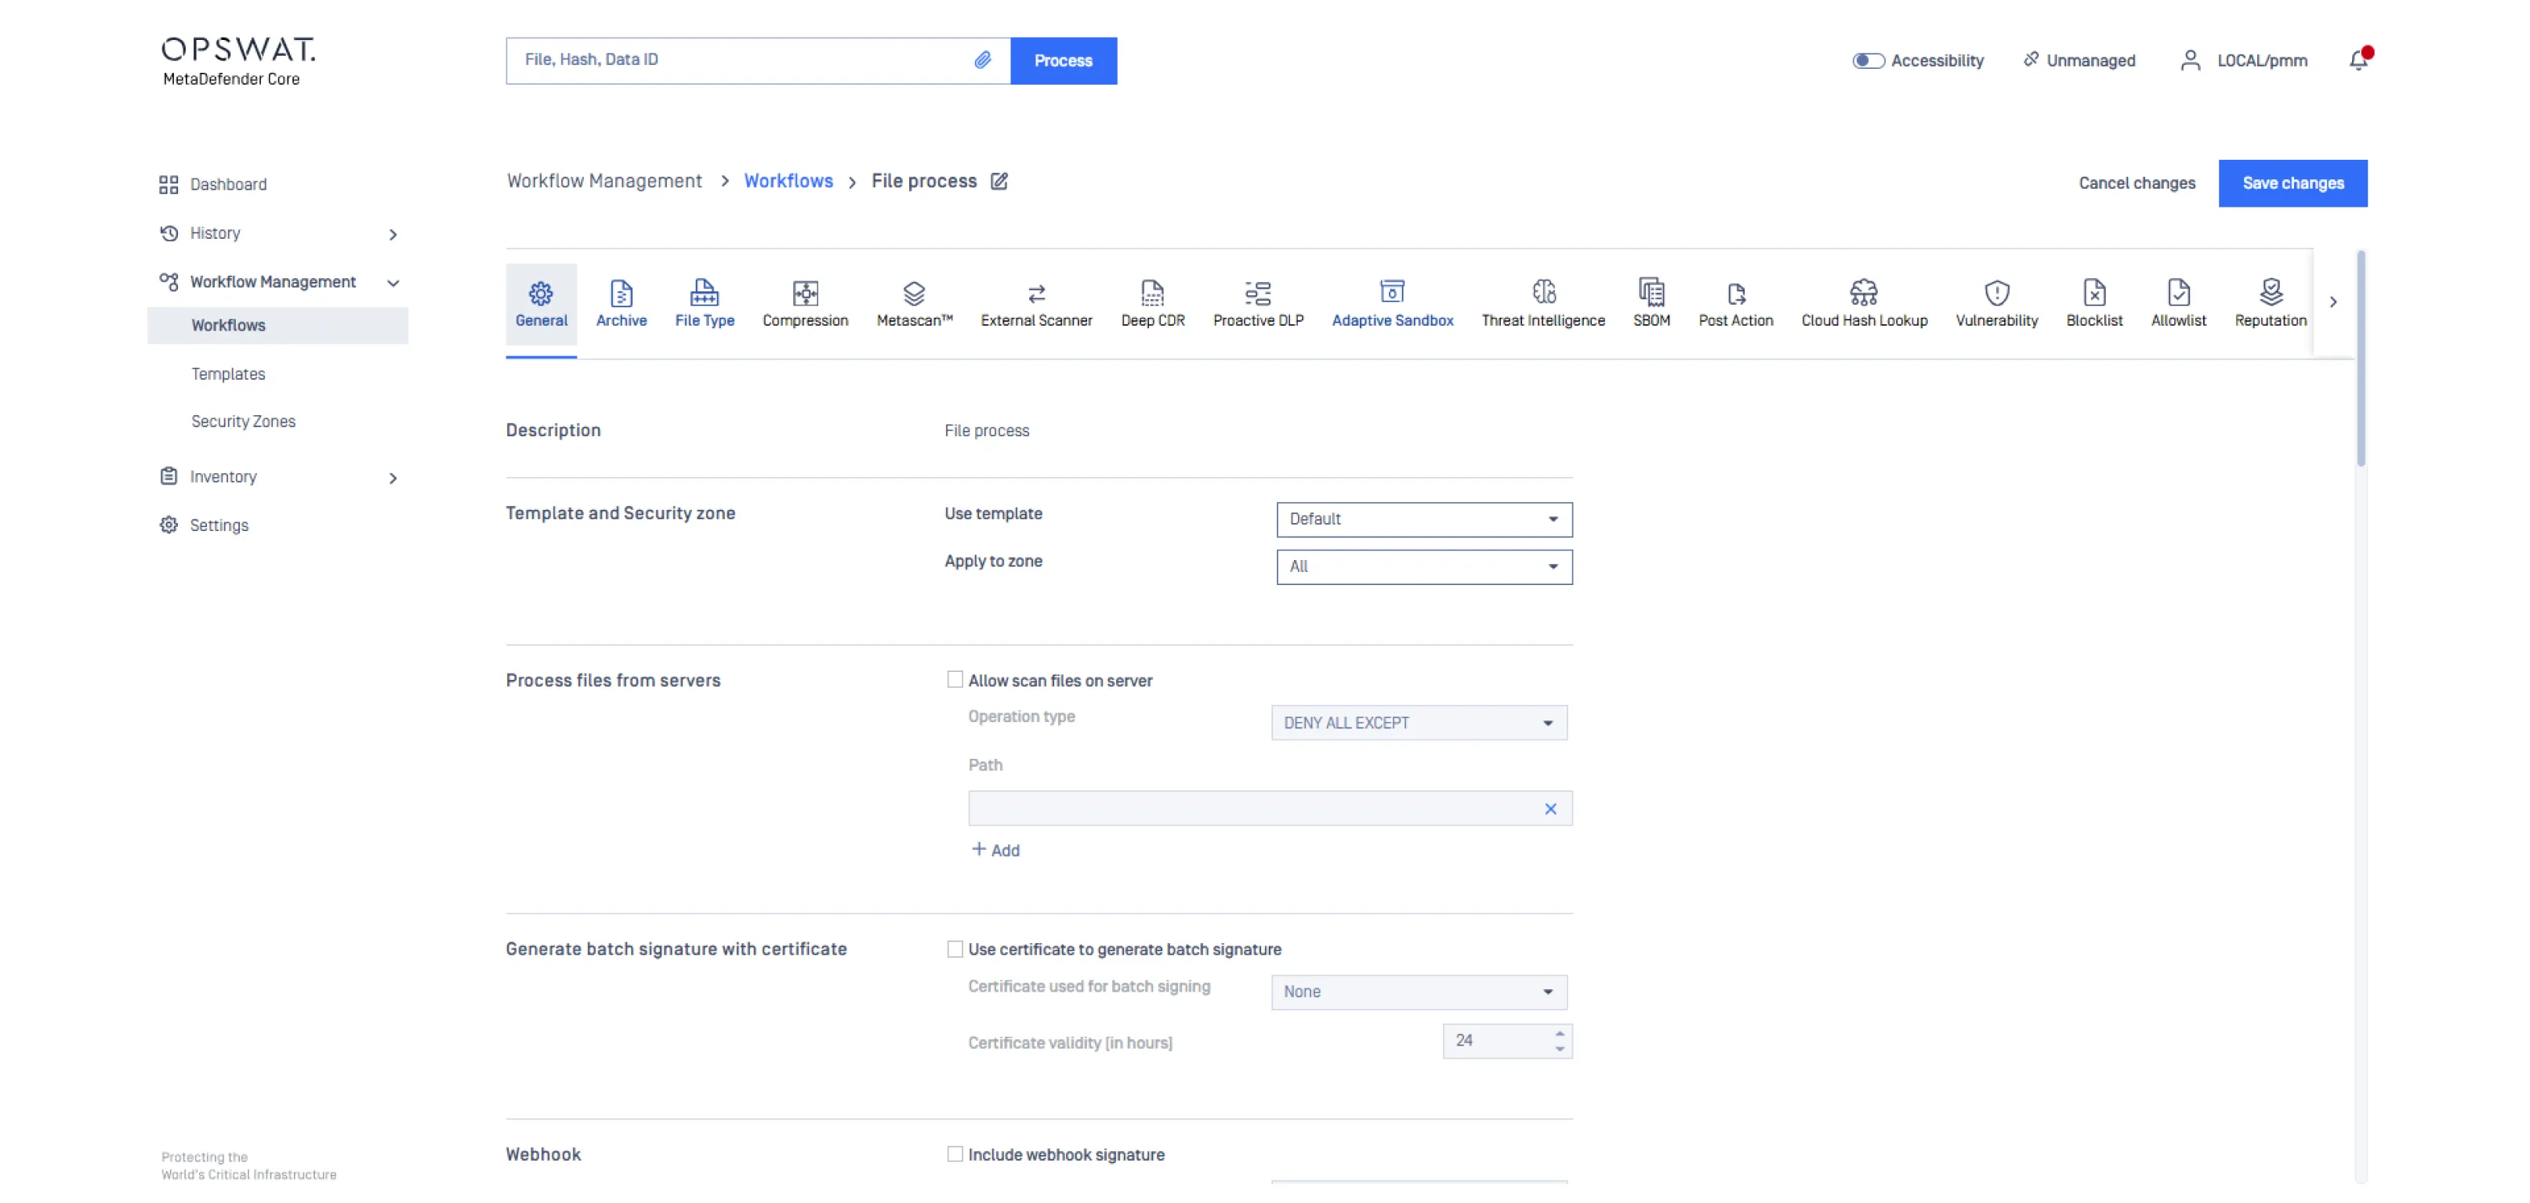2530x1203 pixels.
Task: Open Security Zones in sidebar
Action: pos(243,422)
